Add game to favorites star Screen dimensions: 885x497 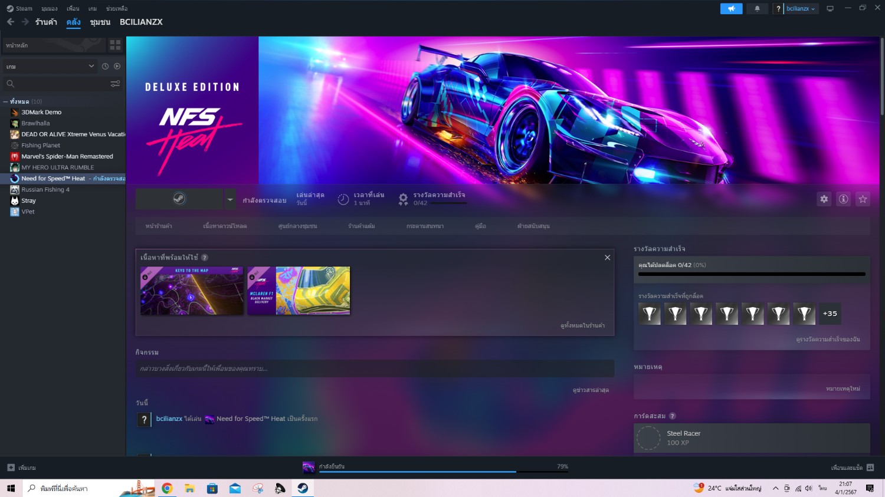[863, 199]
